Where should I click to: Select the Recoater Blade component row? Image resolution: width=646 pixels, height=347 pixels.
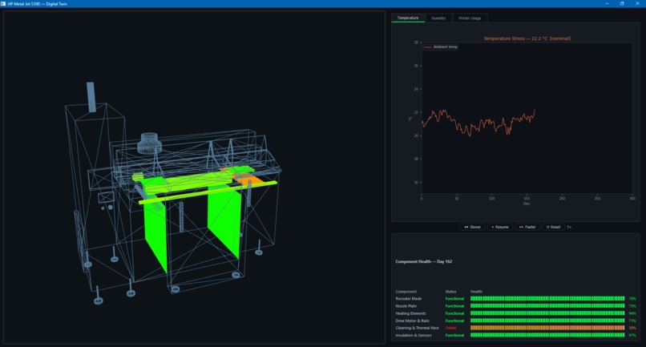pos(515,299)
